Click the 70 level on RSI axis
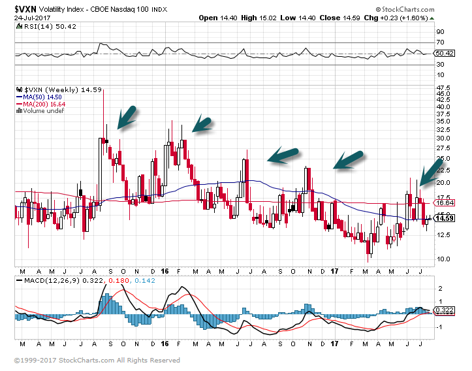 pos(440,42)
